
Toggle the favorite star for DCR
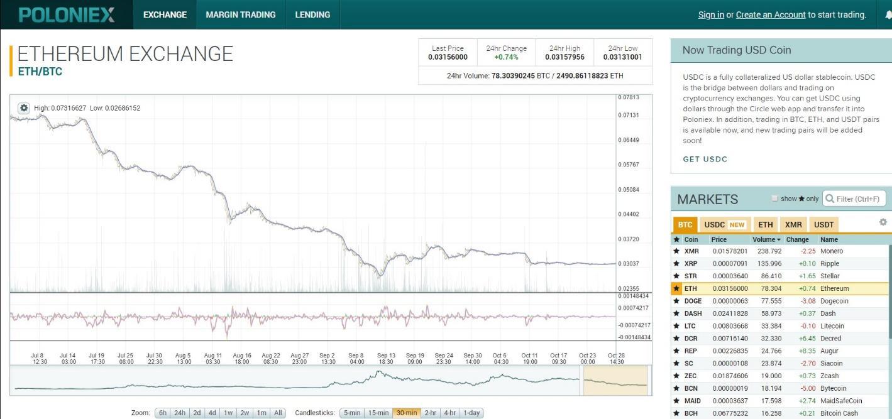[676, 339]
